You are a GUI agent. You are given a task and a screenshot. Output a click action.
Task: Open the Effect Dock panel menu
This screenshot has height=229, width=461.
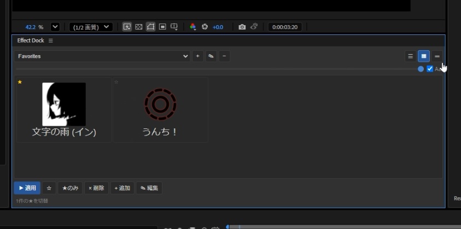click(x=50, y=40)
